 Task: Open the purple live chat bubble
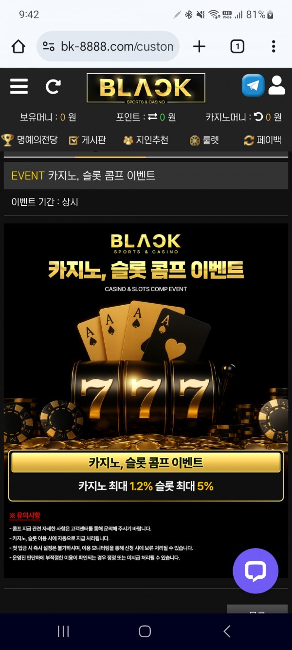pyautogui.click(x=255, y=571)
